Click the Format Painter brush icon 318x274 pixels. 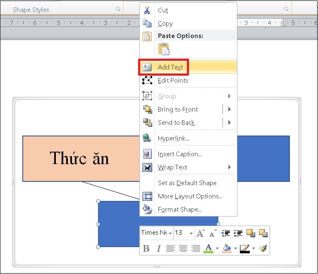[x=263, y=248]
